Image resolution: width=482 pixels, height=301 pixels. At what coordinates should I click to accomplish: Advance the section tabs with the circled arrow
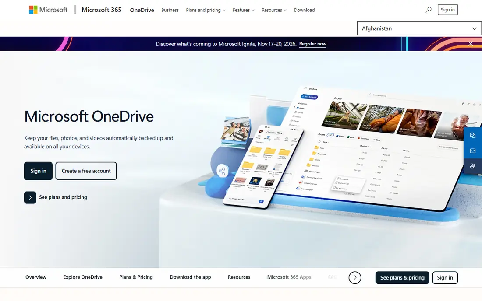355,278
